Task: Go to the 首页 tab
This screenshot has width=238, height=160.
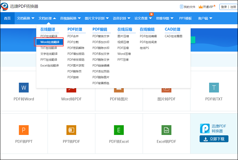Action: [x=7, y=18]
